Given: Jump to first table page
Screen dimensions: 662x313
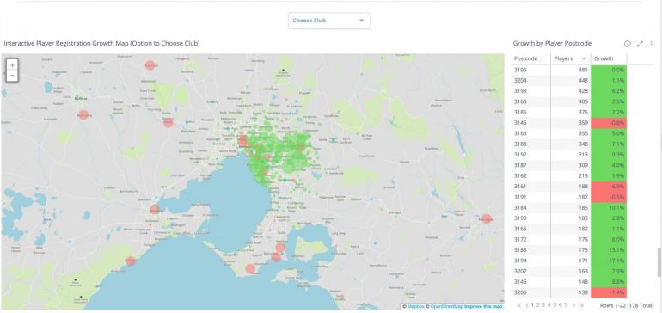Looking at the screenshot, I should [x=519, y=305].
